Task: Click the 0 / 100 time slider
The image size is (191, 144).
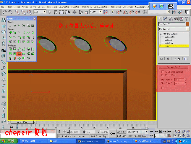Action: point(22,122)
